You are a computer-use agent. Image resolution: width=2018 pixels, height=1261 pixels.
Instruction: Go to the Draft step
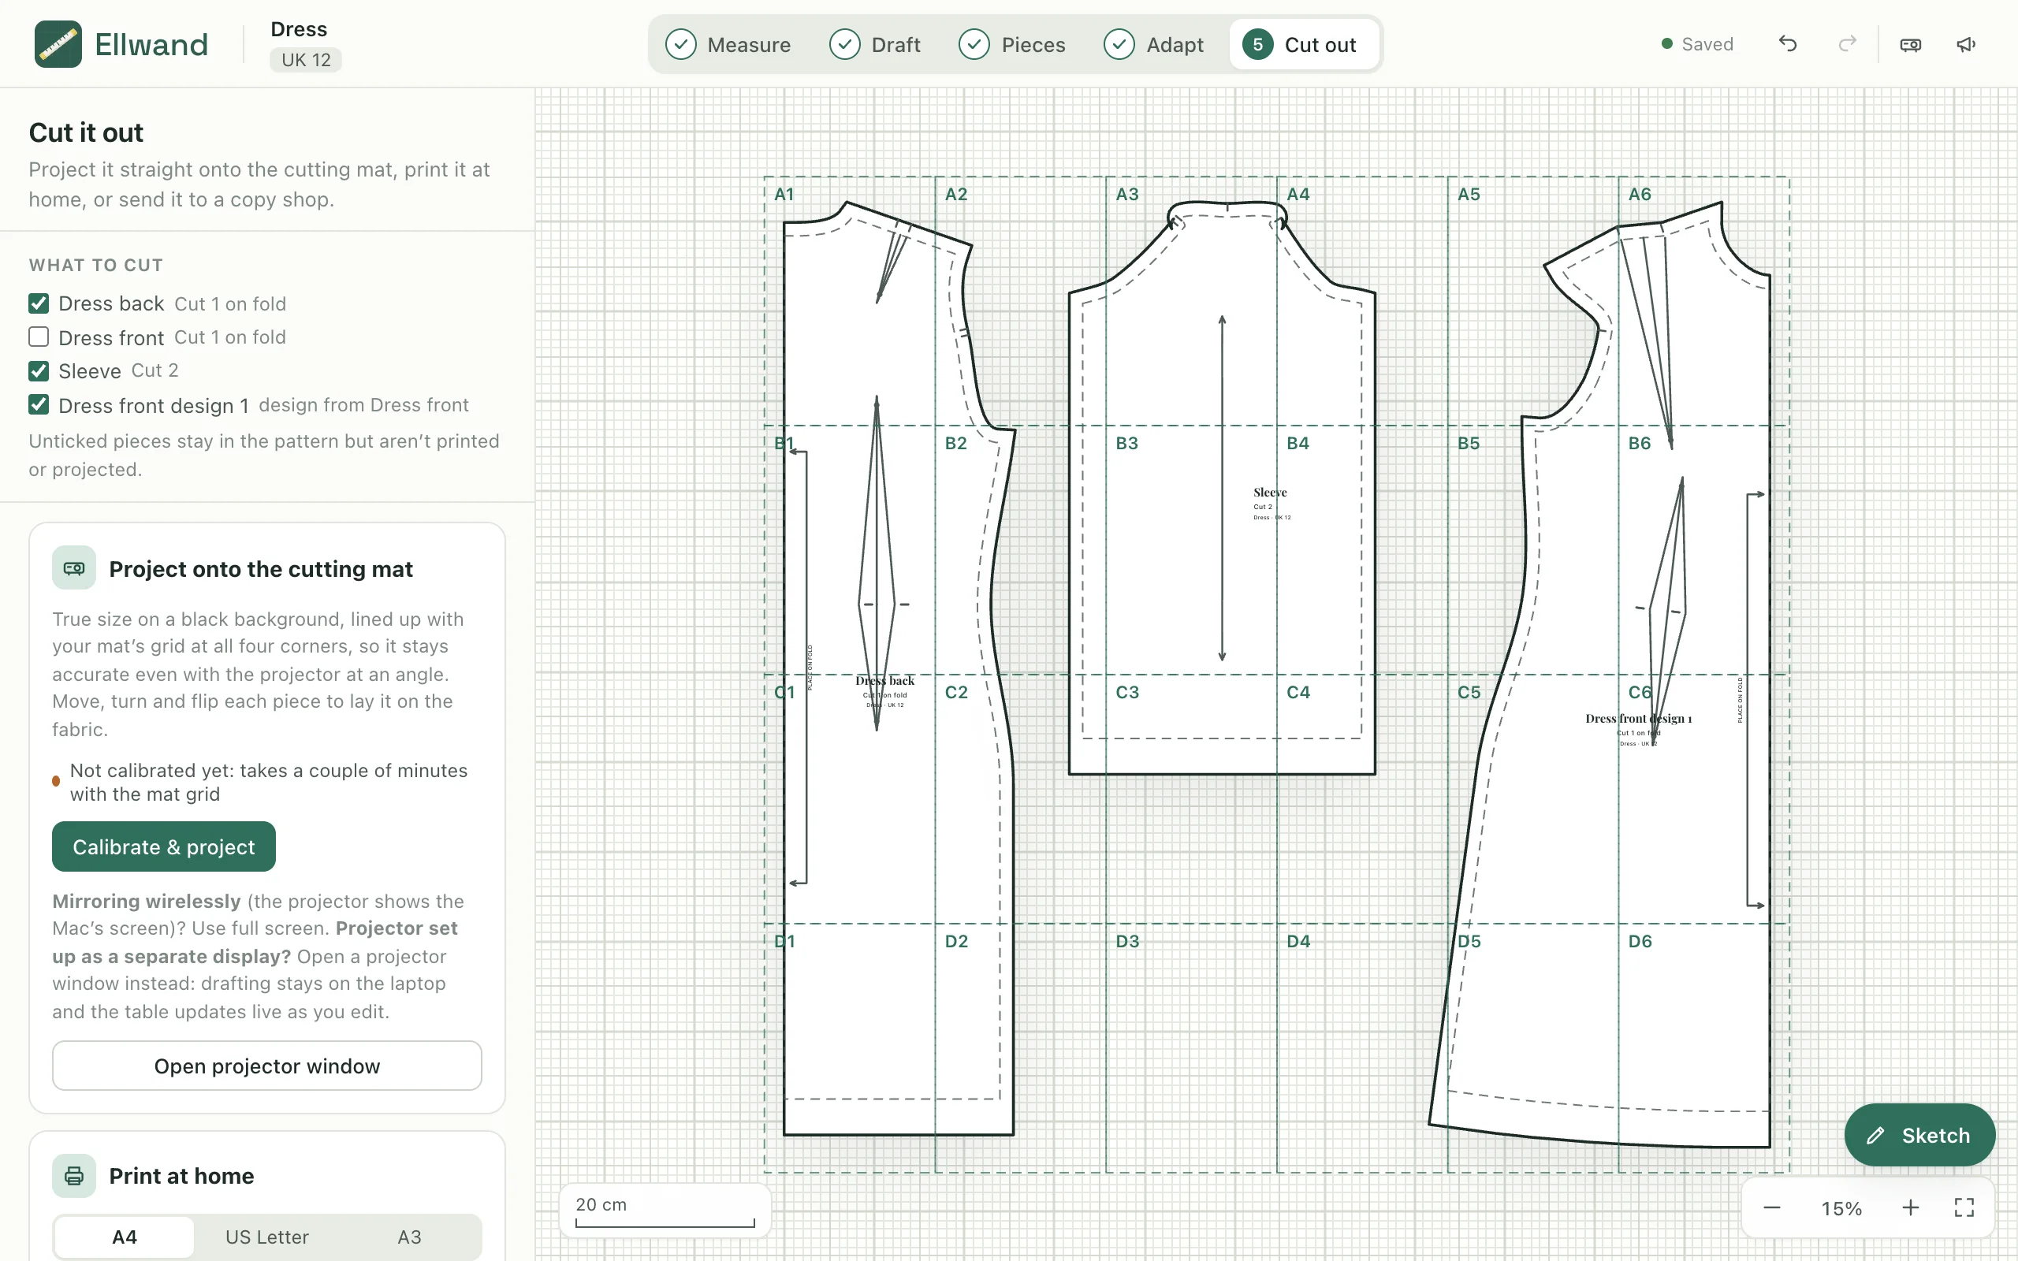875,44
